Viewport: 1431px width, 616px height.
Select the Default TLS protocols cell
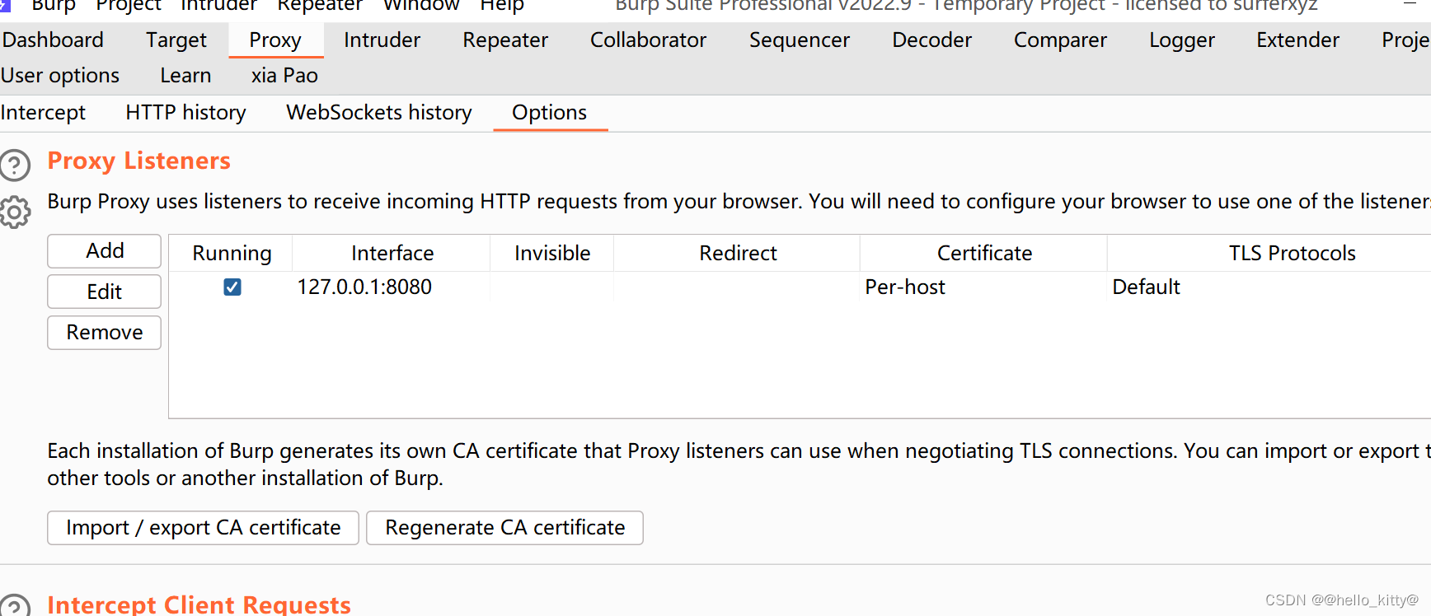coord(1269,287)
